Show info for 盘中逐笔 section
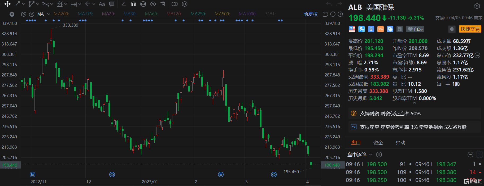Viewport: 484px width, 186px height. point(379,155)
